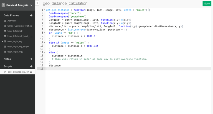This screenshot has height=114, width=213.
Task: Click the code icon beside geo_distance_cal script
Action: coord(5,72)
